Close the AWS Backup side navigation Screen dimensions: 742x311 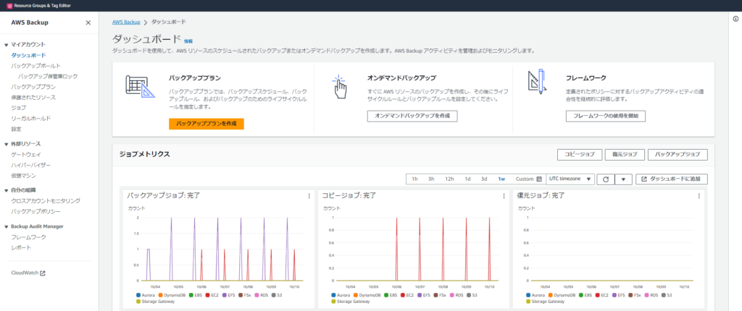tap(88, 22)
